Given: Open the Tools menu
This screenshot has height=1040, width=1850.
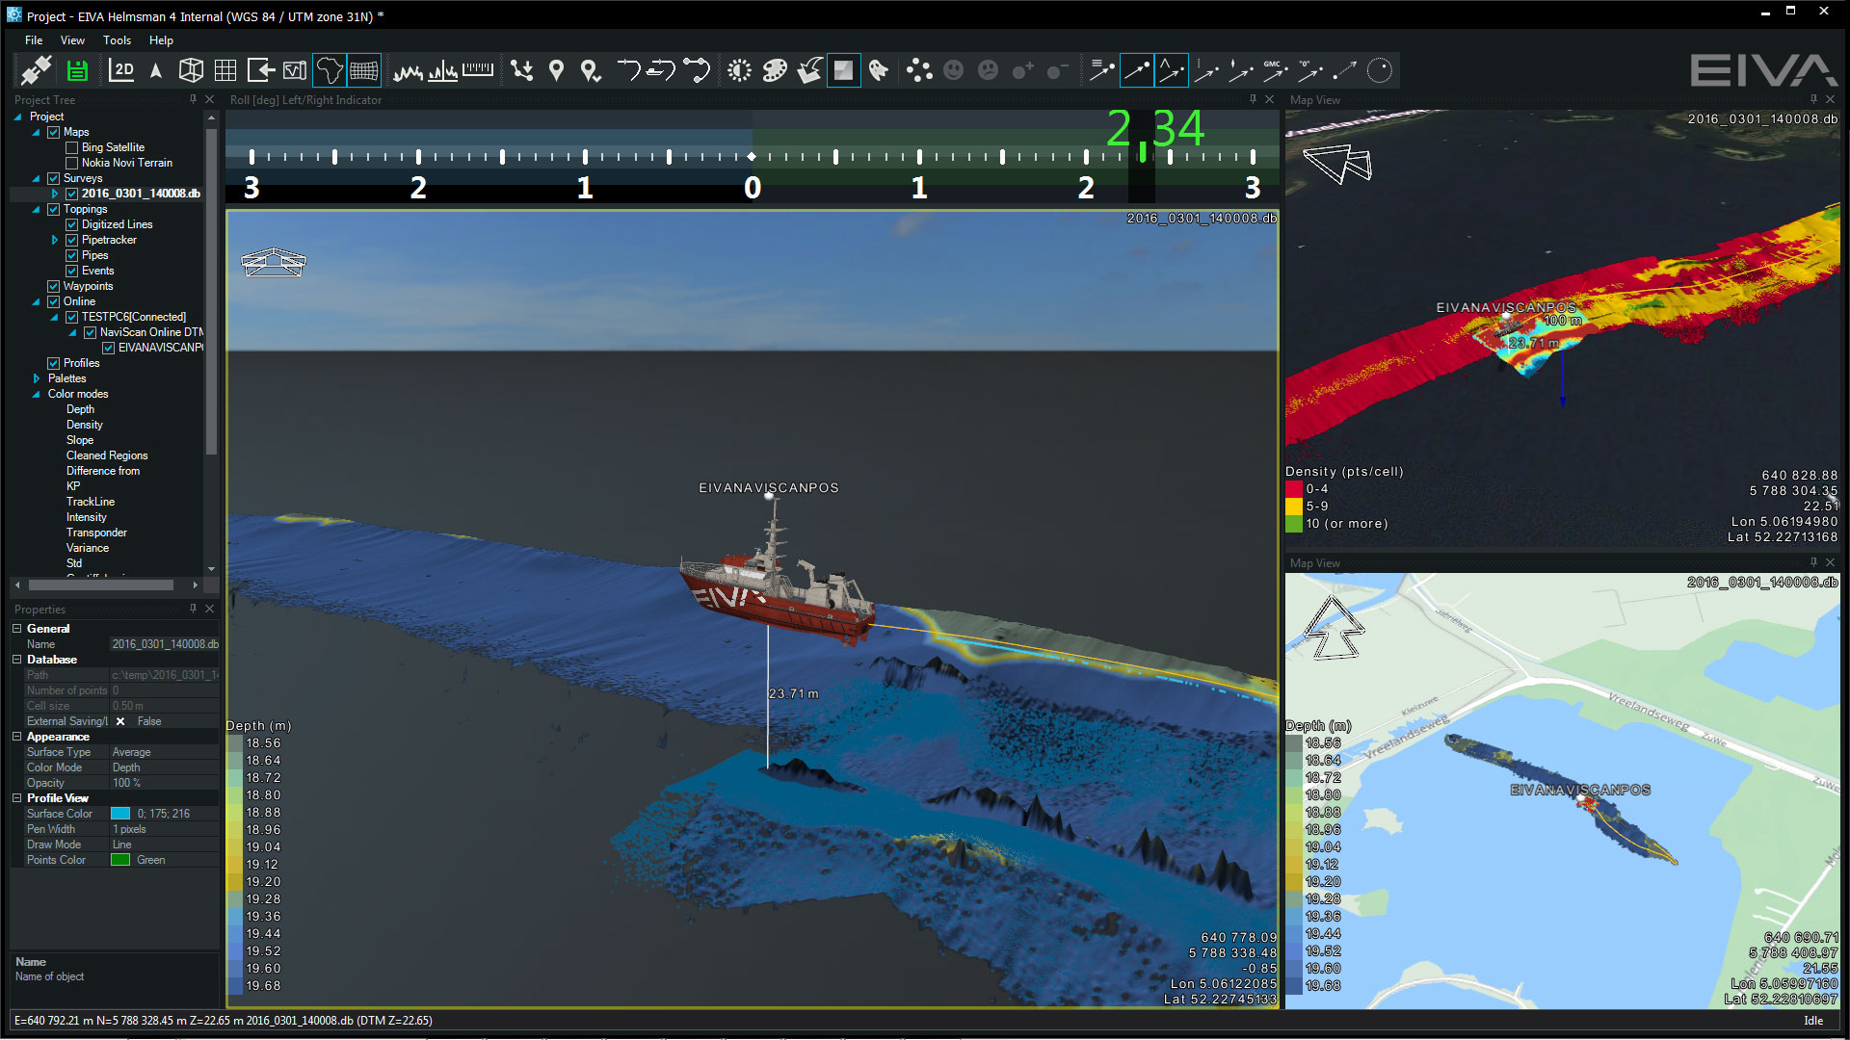Looking at the screenshot, I should pyautogui.click(x=117, y=40).
